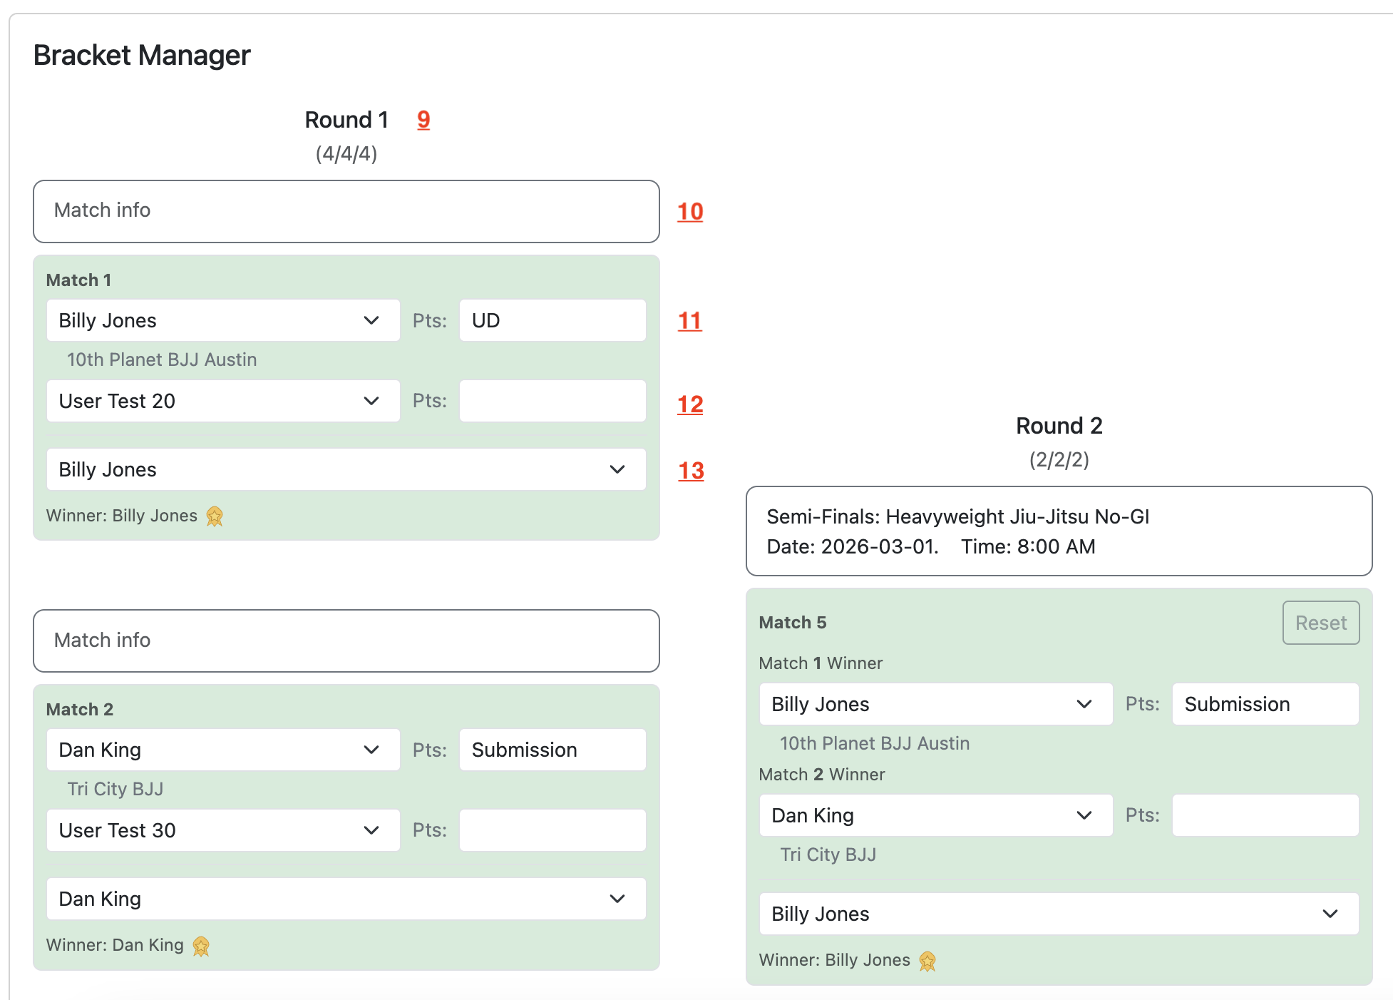
Task: Click the medal icon next to Winner: Dan King
Action: (x=202, y=947)
